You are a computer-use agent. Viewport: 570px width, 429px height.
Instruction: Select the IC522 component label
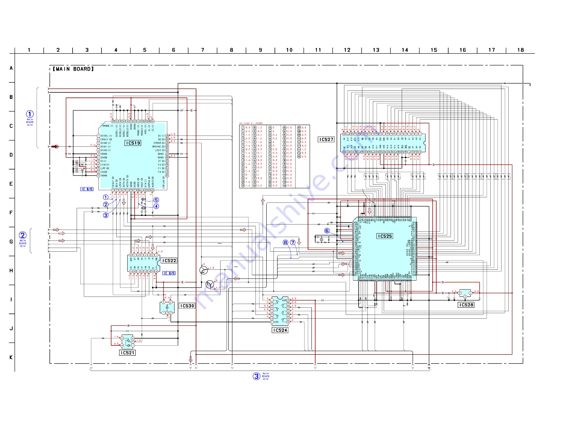pyautogui.click(x=169, y=261)
